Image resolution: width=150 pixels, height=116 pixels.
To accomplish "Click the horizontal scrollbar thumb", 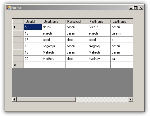I will point(46,99).
